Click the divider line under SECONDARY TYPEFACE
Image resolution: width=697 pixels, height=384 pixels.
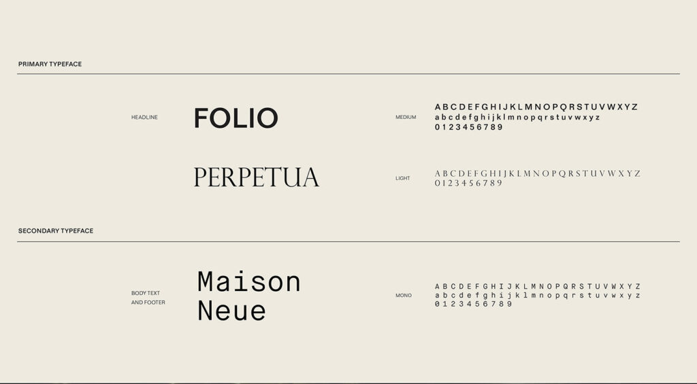[348, 241]
